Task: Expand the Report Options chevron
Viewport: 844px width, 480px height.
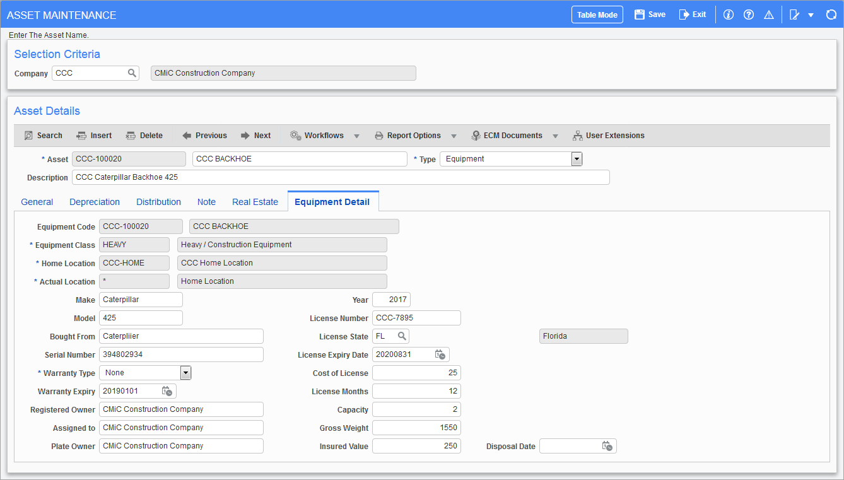Action: pos(454,135)
